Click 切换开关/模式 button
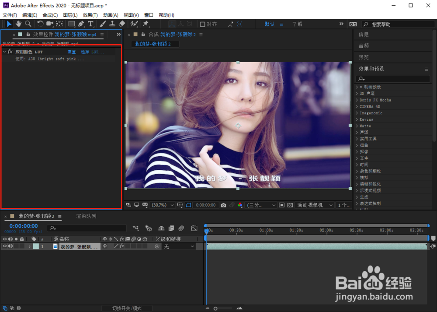The width and height of the screenshot is (437, 312). coord(127,308)
